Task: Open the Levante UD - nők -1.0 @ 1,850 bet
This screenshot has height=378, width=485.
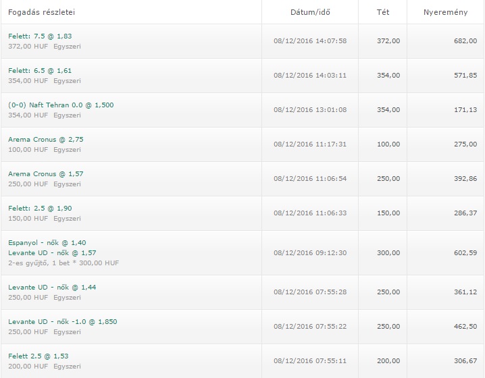Action: (x=63, y=321)
